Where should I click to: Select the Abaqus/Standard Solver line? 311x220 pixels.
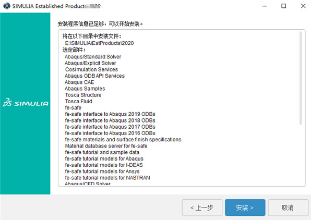coord(93,57)
